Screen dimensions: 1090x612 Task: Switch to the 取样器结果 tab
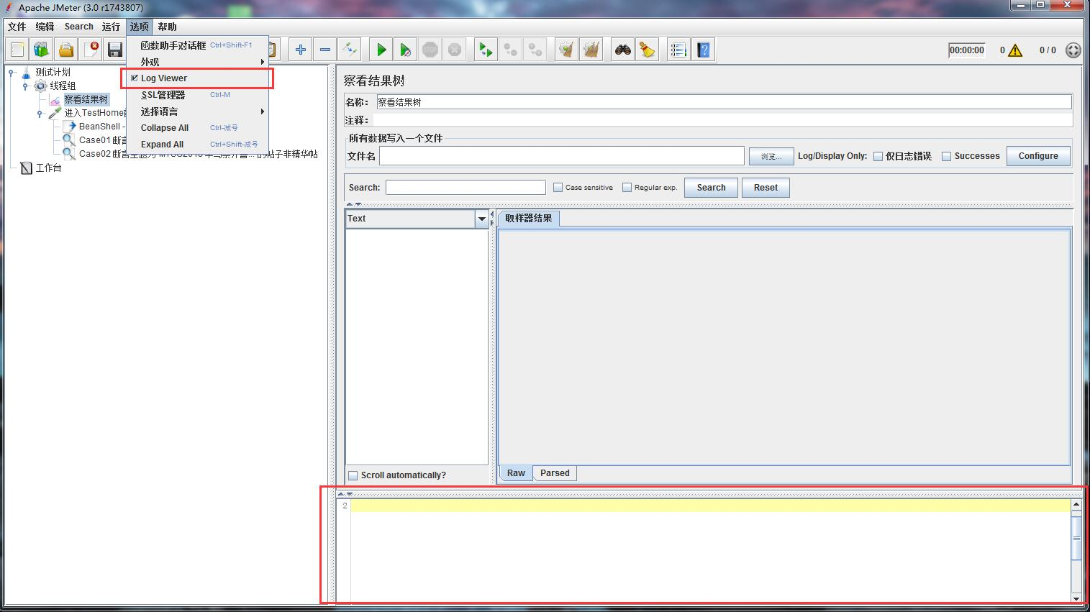point(528,219)
